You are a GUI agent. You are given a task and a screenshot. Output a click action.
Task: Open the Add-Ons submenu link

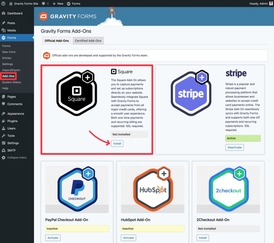point(8,76)
